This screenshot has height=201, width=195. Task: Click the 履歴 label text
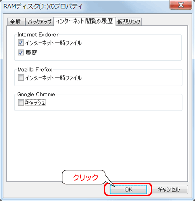pyautogui.click(x=31, y=53)
